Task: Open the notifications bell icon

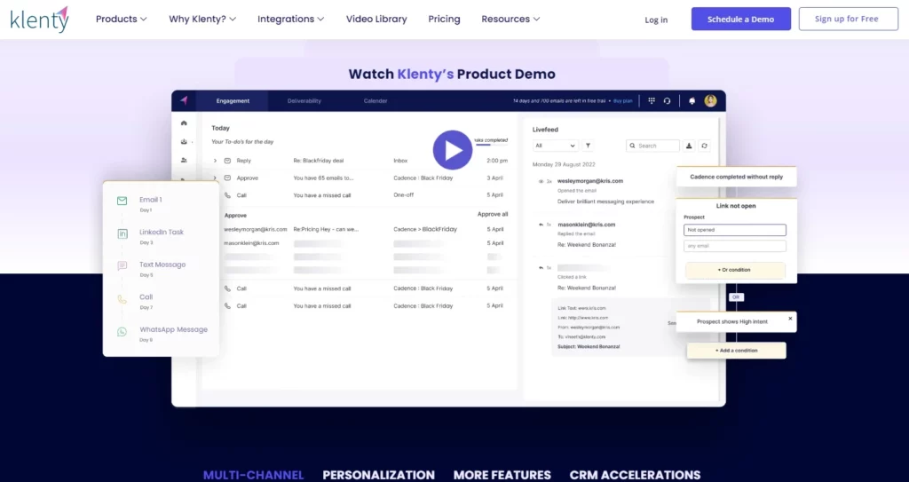Action: pyautogui.click(x=692, y=101)
